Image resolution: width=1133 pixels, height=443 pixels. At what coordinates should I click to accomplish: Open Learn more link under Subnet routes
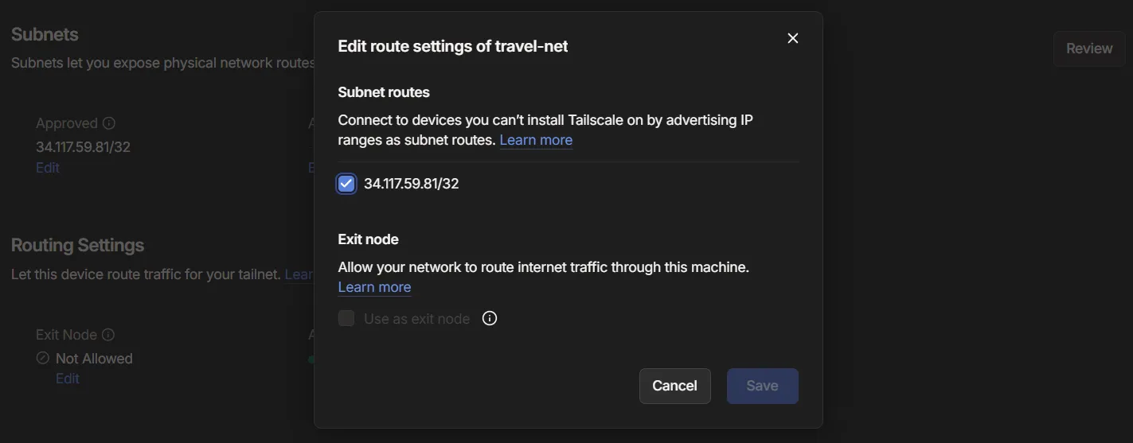click(536, 140)
